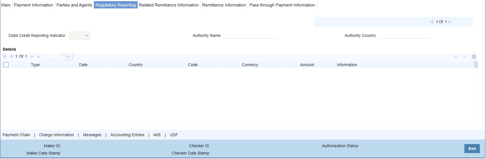Jump to last page in Details grid
486x159 pixels.
(39, 57)
